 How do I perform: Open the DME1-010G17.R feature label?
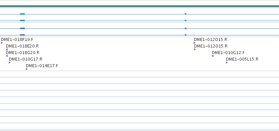pos(26,59)
